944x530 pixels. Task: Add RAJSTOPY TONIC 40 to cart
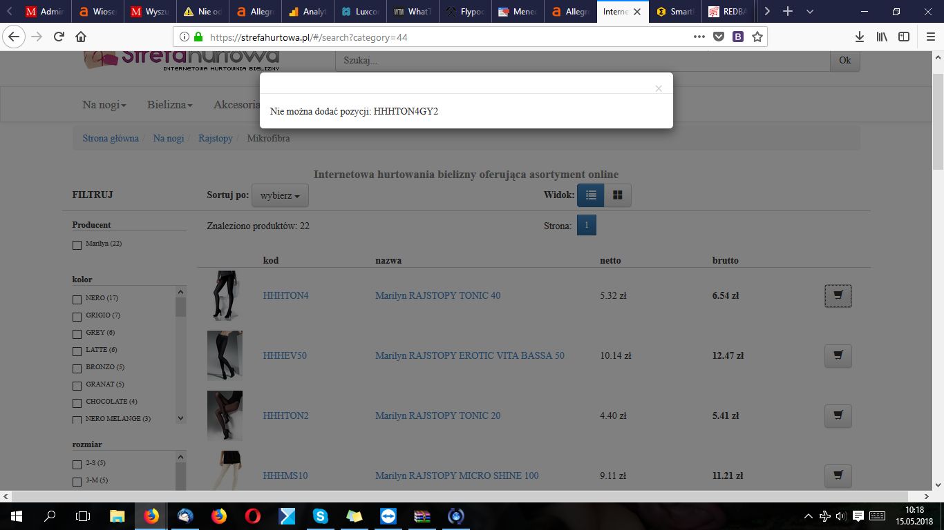(x=838, y=296)
